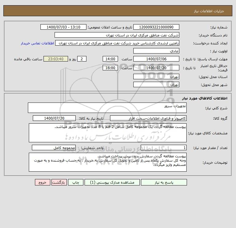The height and width of the screenshot is (228, 236).
Task: Open اطلاعات تماس خریدار link
Action: pyautogui.click(x=37, y=43)
